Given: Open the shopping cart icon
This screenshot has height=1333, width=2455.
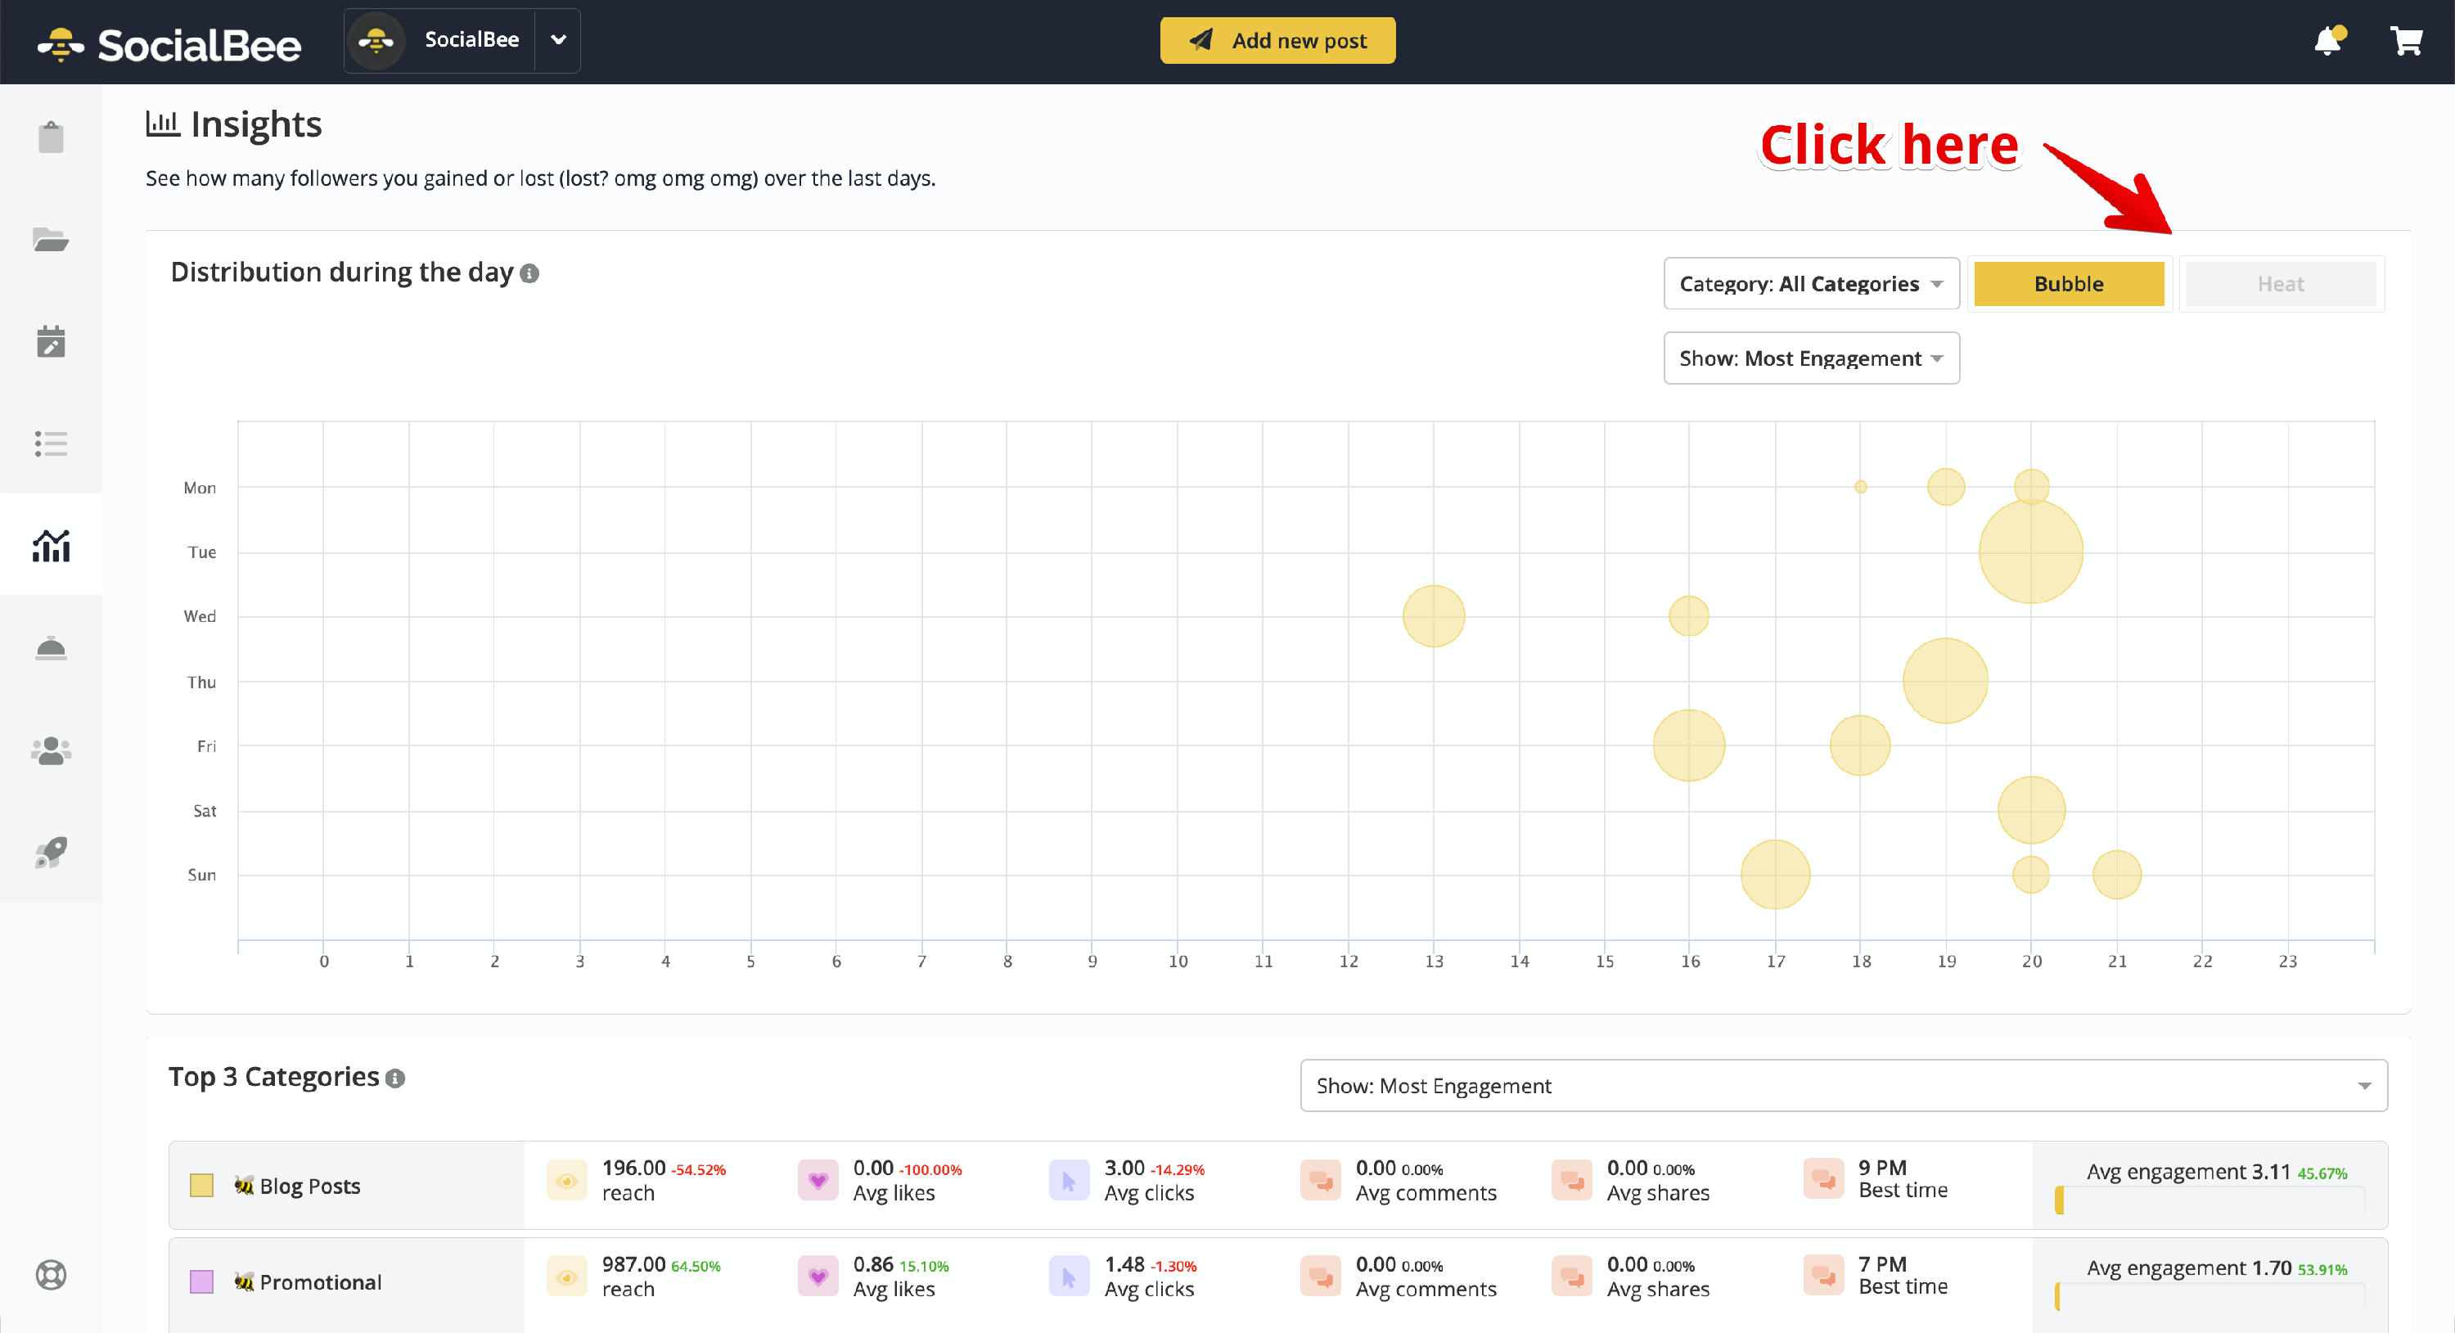Looking at the screenshot, I should pos(2407,41).
